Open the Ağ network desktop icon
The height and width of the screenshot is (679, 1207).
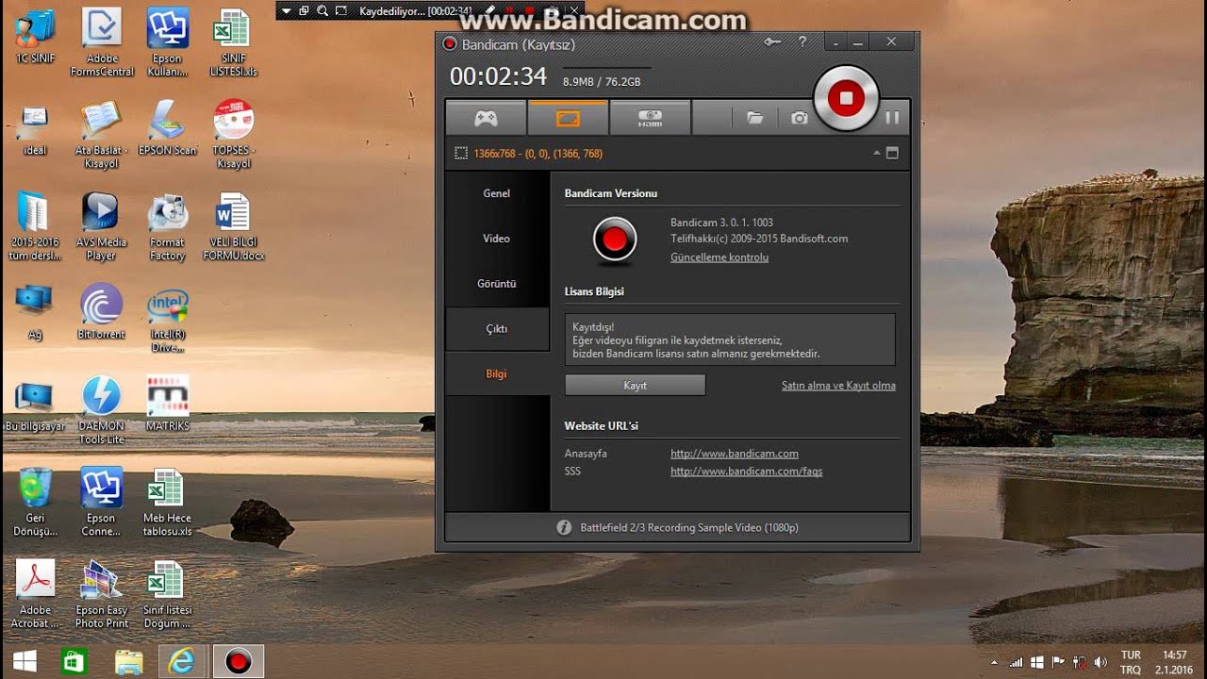[35, 311]
